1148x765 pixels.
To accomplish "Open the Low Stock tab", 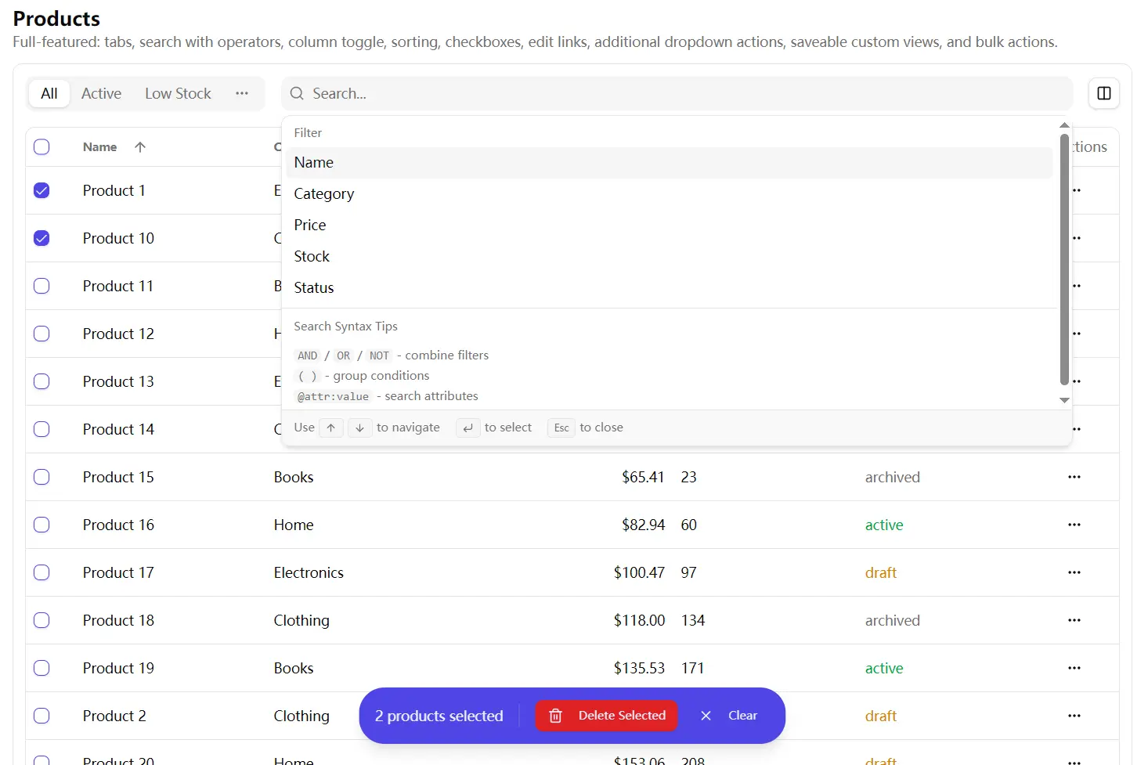I will click(x=177, y=93).
